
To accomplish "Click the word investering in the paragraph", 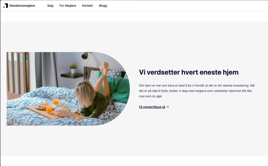I will [x=241, y=86].
